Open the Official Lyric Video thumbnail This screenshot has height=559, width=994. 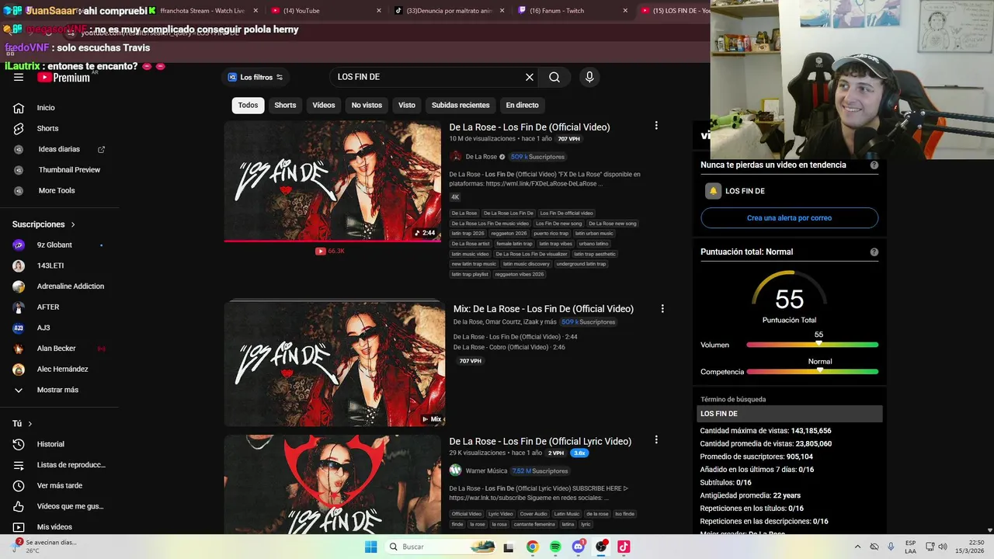pos(332,484)
